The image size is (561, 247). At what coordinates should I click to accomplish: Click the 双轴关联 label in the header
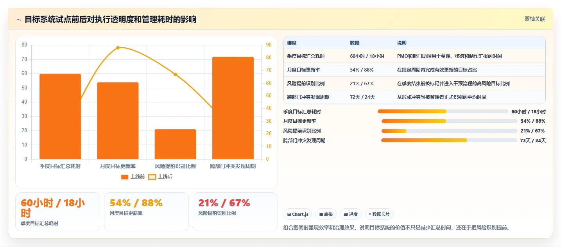[534, 19]
